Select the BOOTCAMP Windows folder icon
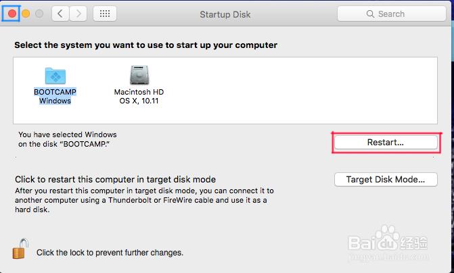Image resolution: width=454 pixels, height=273 pixels. tap(55, 75)
